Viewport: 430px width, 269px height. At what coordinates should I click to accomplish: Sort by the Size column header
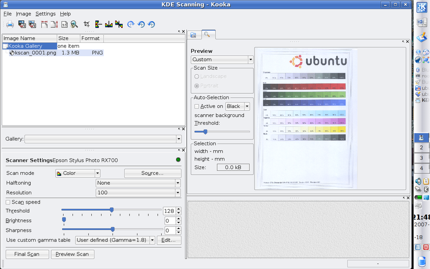point(69,38)
